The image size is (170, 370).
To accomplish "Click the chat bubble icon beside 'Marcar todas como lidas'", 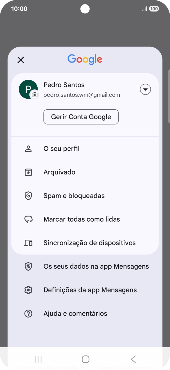I will point(28,219).
